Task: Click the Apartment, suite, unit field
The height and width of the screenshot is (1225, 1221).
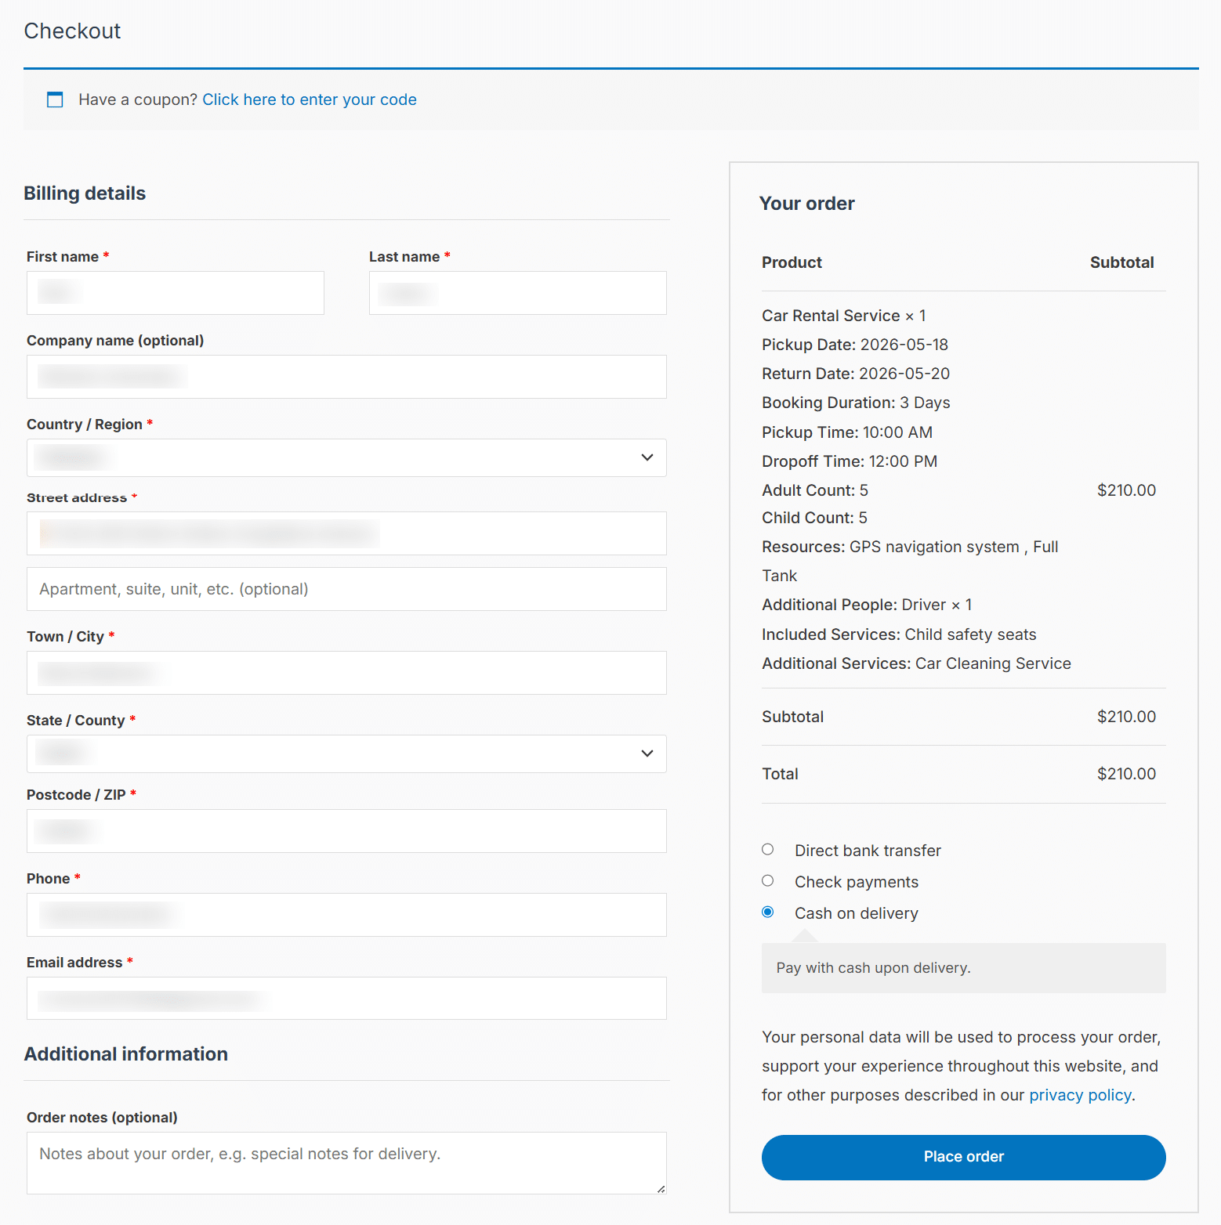Action: (x=346, y=589)
